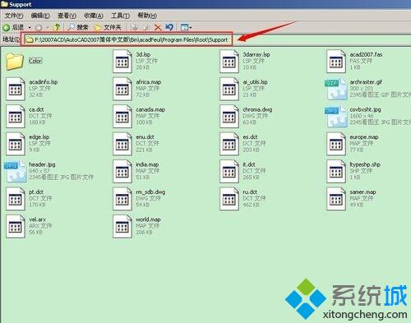The width and height of the screenshot is (411, 323).
Task: Click the red Delete X icon
Action: point(158,27)
